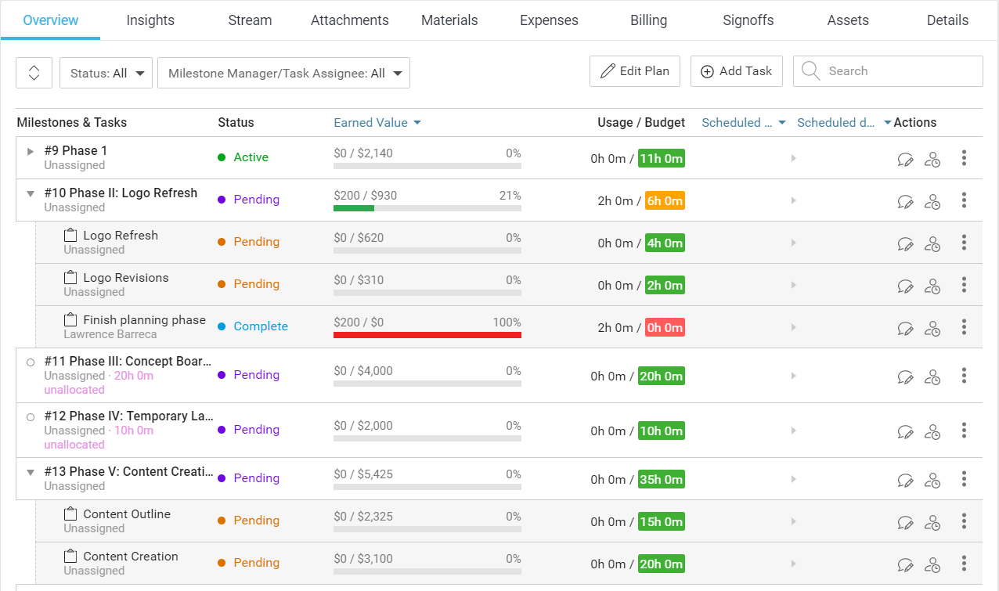
Task: Open actions kebab menu on #11 Phase III row
Action: pos(964,376)
